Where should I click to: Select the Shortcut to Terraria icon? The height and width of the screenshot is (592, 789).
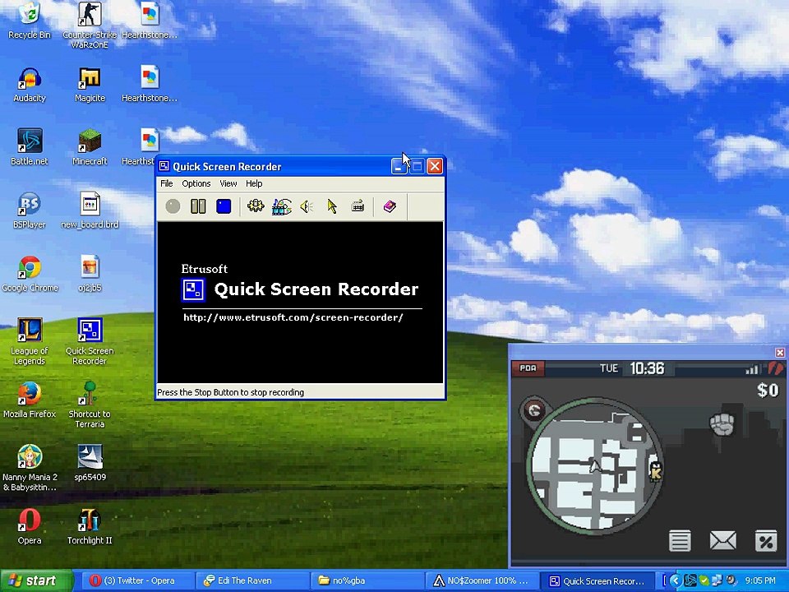tap(90, 405)
